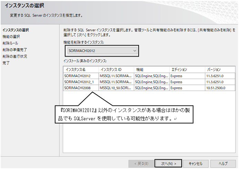Click the ヘルプ button

(223, 164)
